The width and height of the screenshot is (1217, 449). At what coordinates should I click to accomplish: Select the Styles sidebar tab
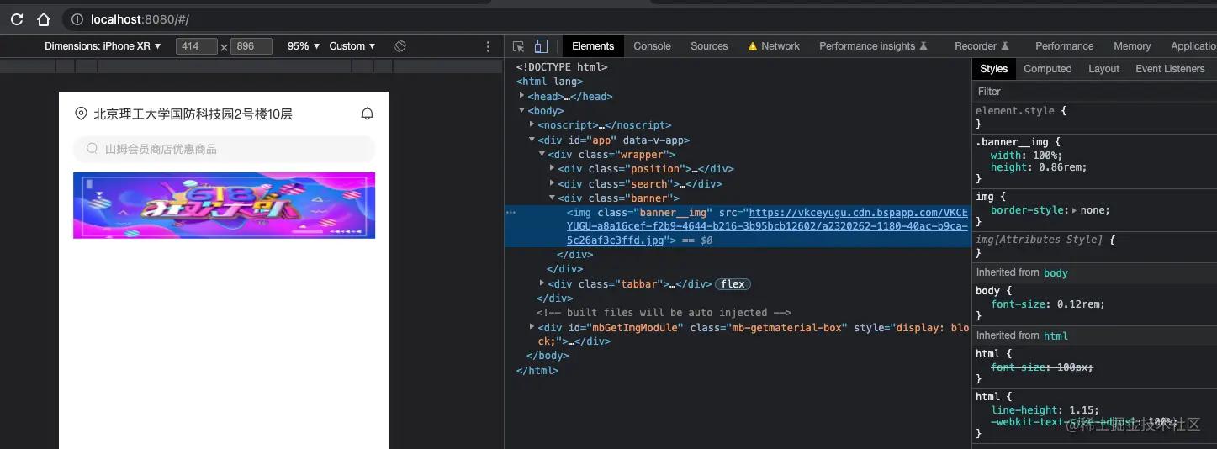pos(993,69)
